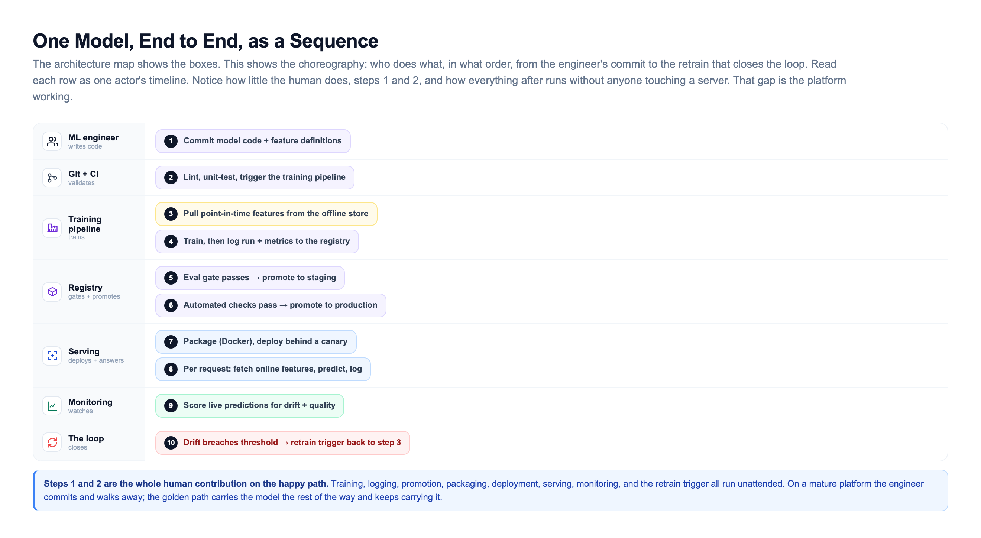Click the 'Serving' actor label
Screen dimensions: 981x538
[x=84, y=352]
